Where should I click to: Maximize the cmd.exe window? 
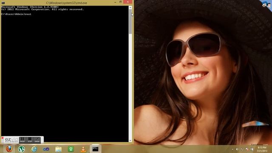point(120,2)
